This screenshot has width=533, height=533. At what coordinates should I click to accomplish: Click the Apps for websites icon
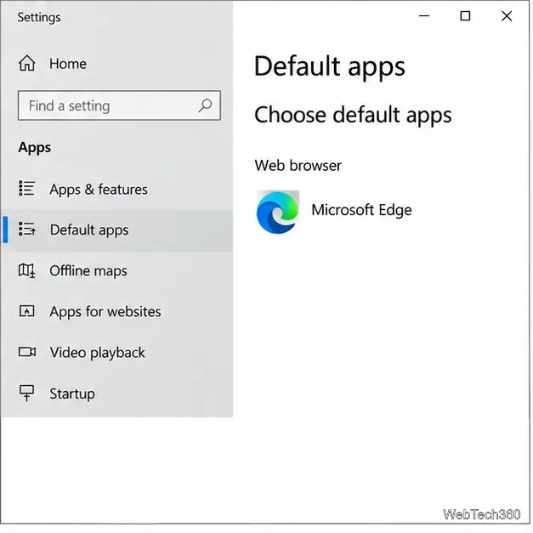[x=27, y=311]
